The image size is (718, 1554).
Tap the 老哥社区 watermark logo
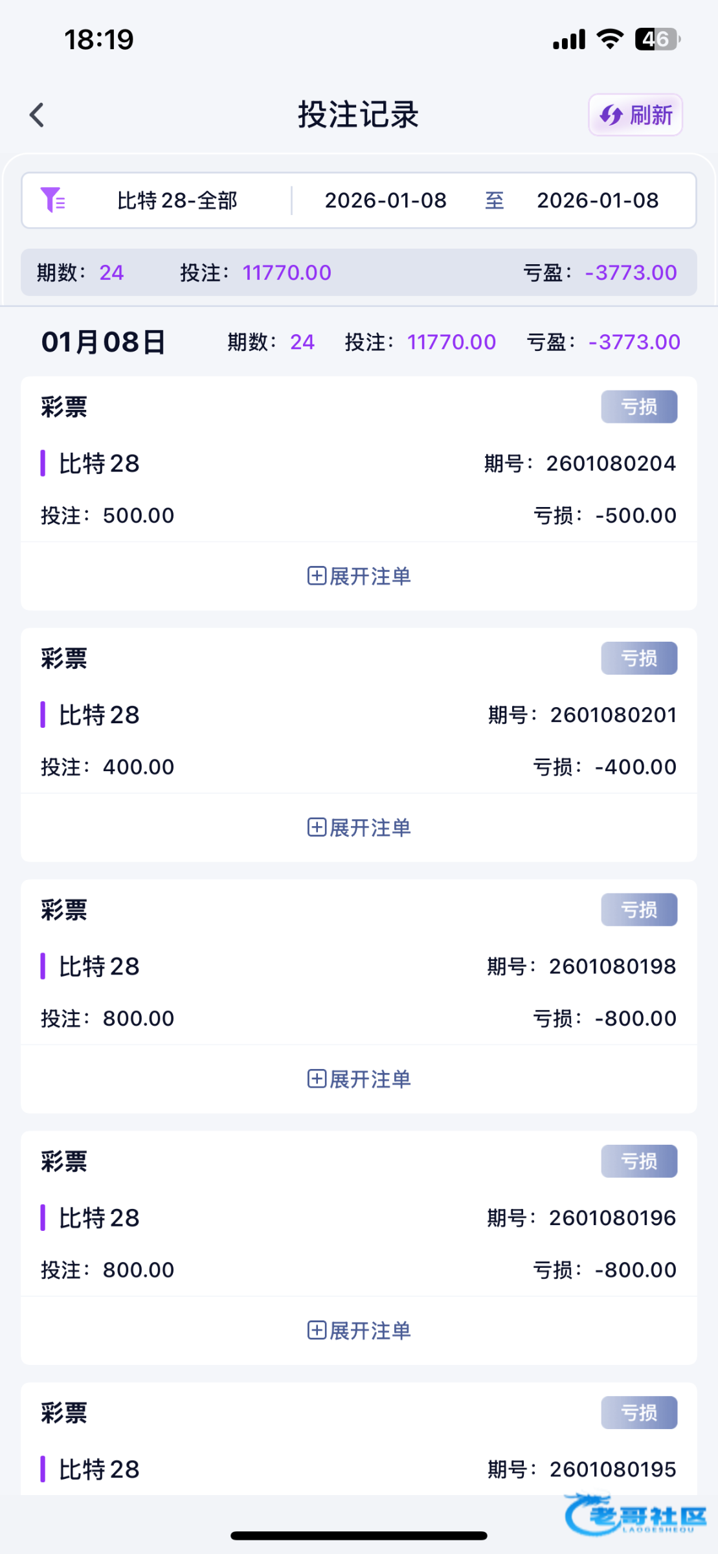tap(634, 1515)
